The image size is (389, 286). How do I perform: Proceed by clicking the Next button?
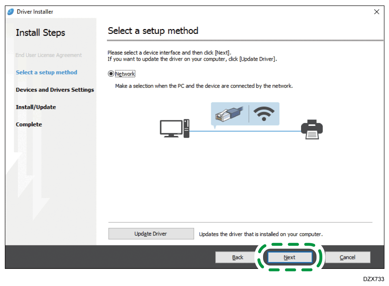(x=290, y=257)
